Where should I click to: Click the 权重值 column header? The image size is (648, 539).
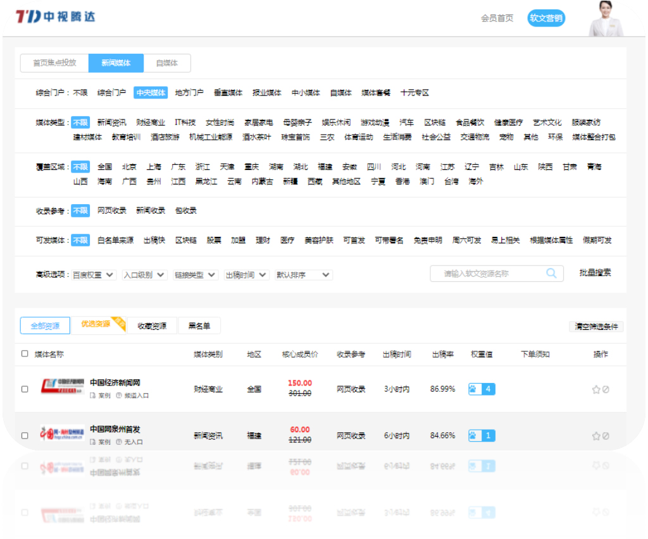482,354
